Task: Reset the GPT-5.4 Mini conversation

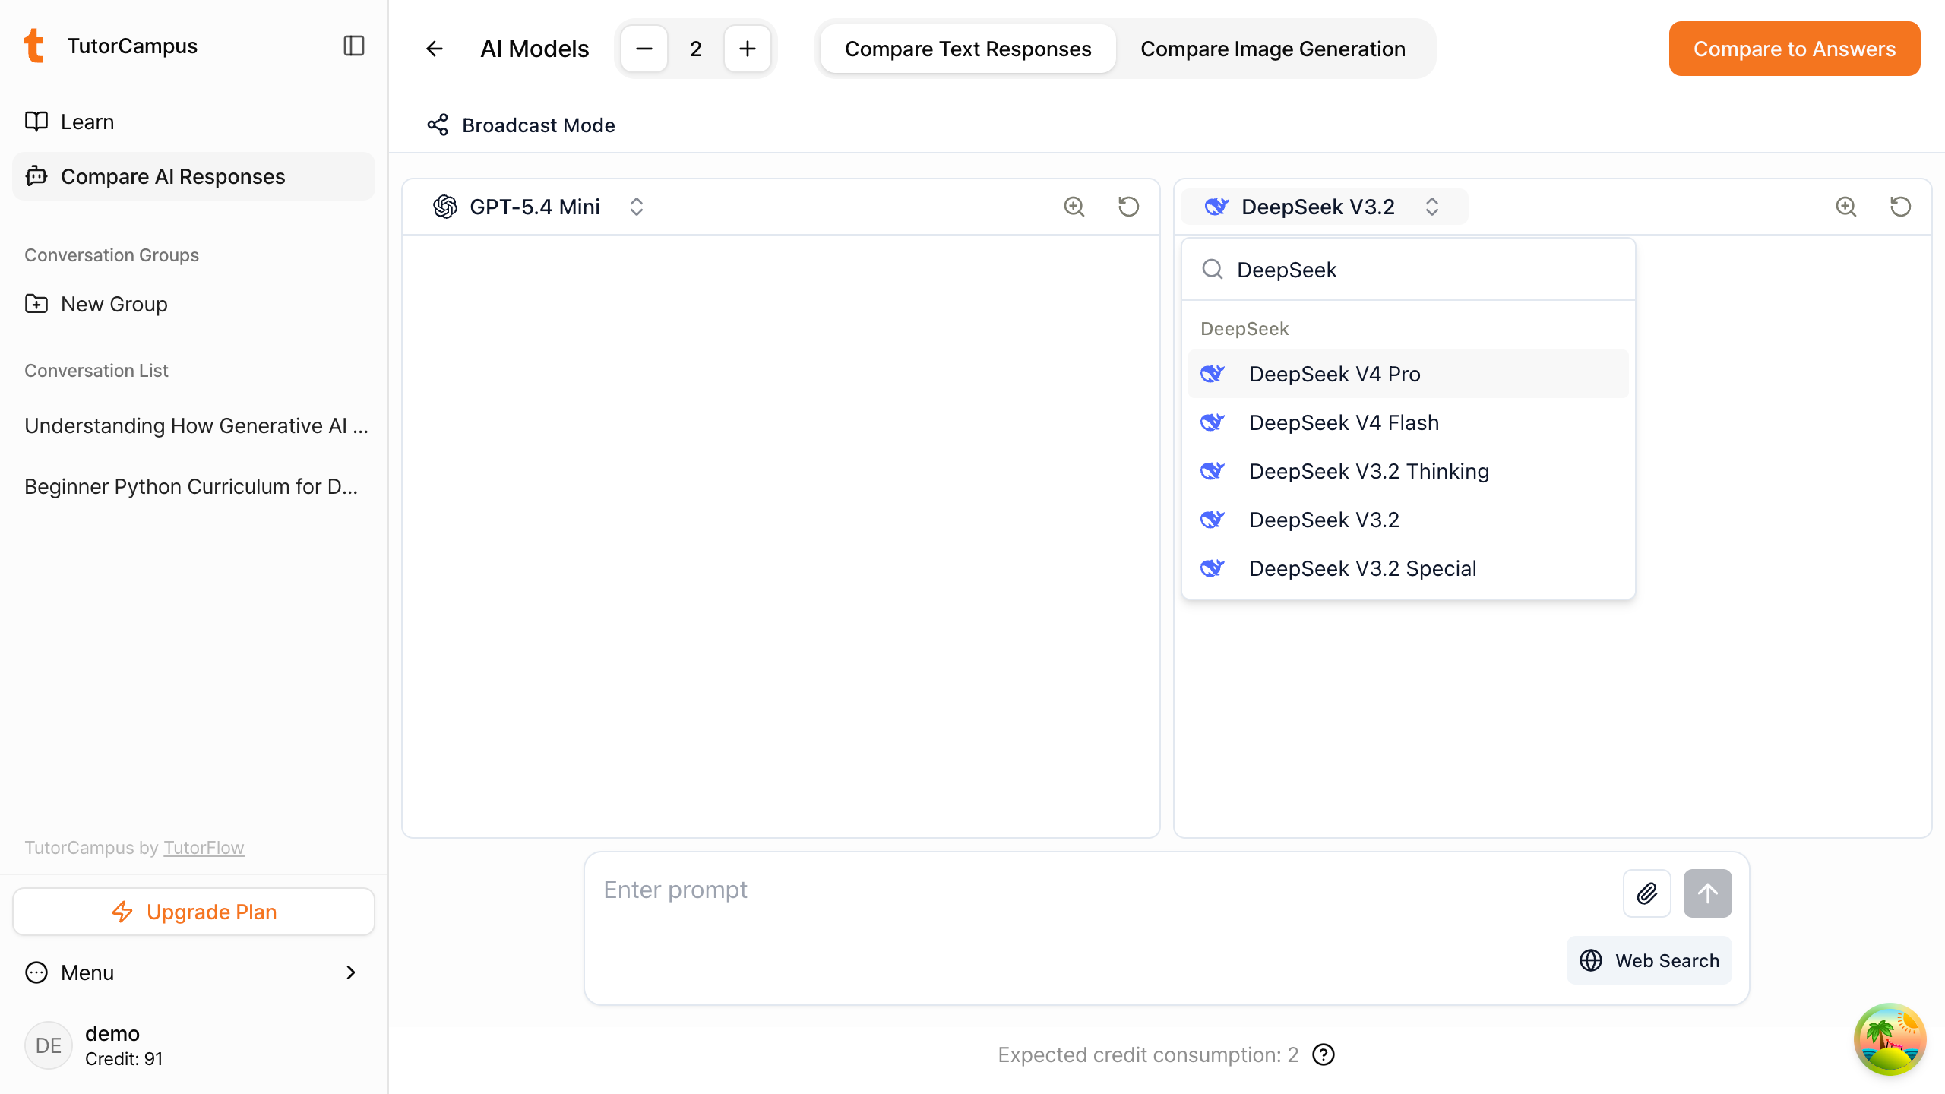Action: [x=1129, y=207]
